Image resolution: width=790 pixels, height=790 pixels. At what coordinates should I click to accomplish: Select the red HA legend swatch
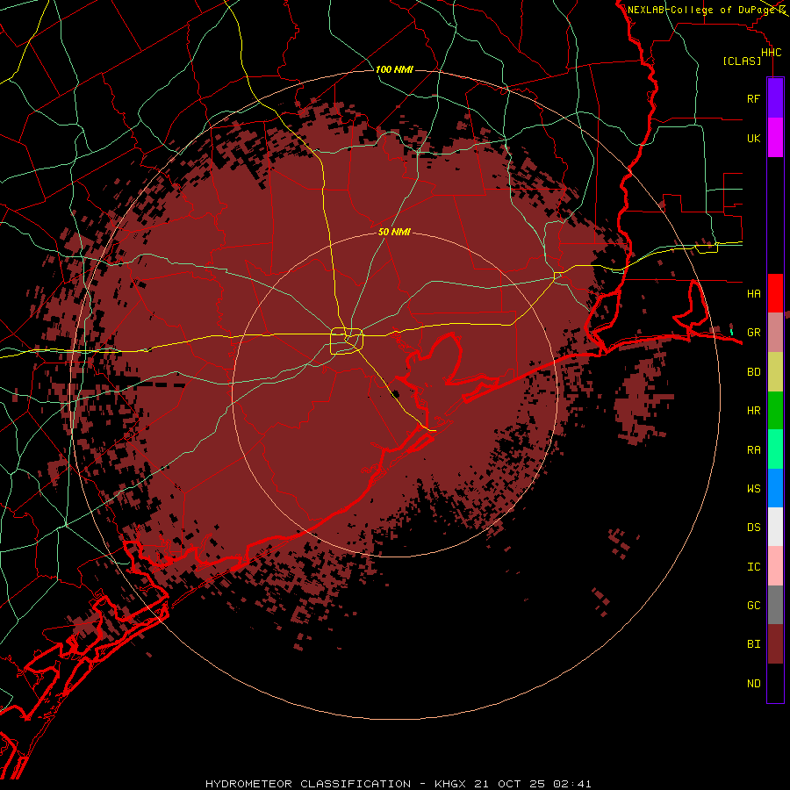point(775,293)
